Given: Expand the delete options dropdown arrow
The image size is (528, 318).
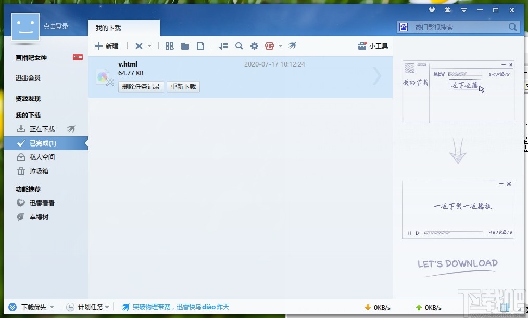Looking at the screenshot, I should (150, 46).
